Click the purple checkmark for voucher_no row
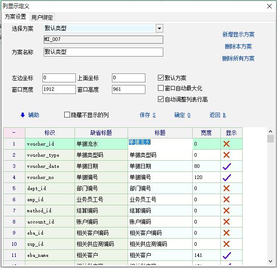 click(227, 177)
